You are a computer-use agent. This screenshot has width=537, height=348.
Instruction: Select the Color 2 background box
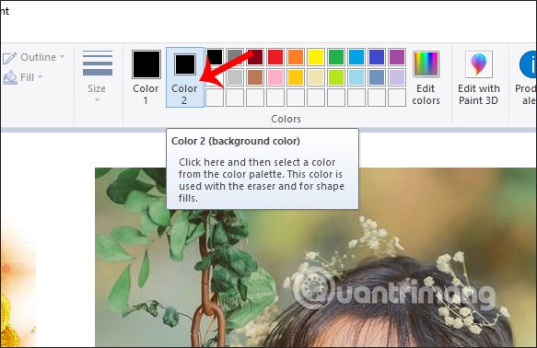tap(185, 77)
